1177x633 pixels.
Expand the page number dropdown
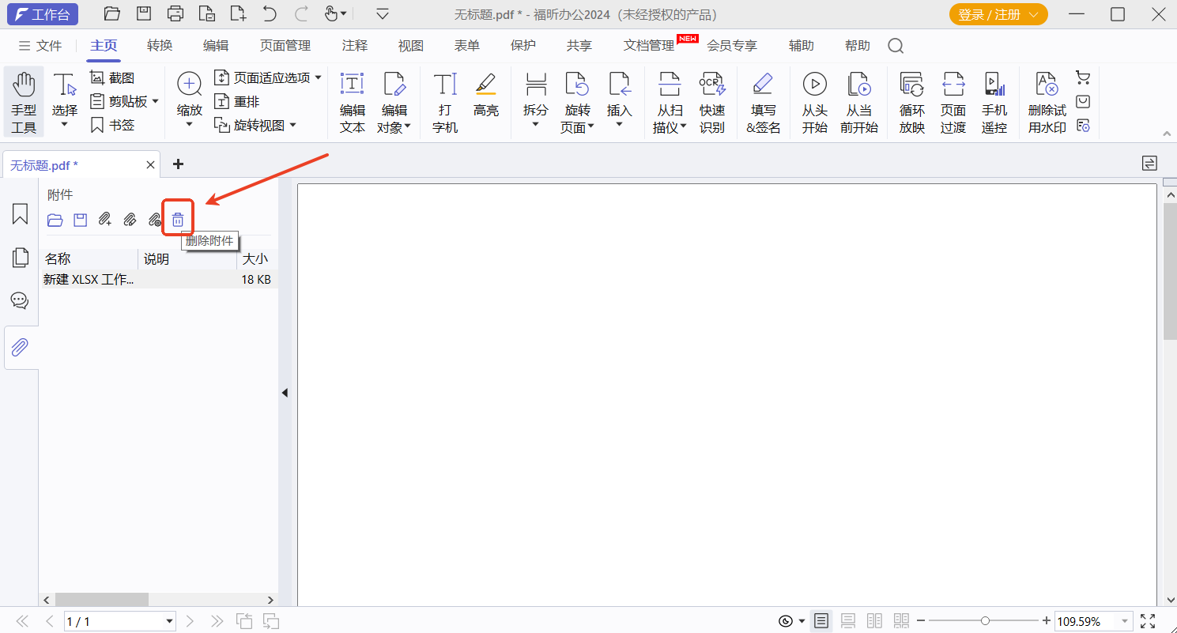(x=169, y=622)
